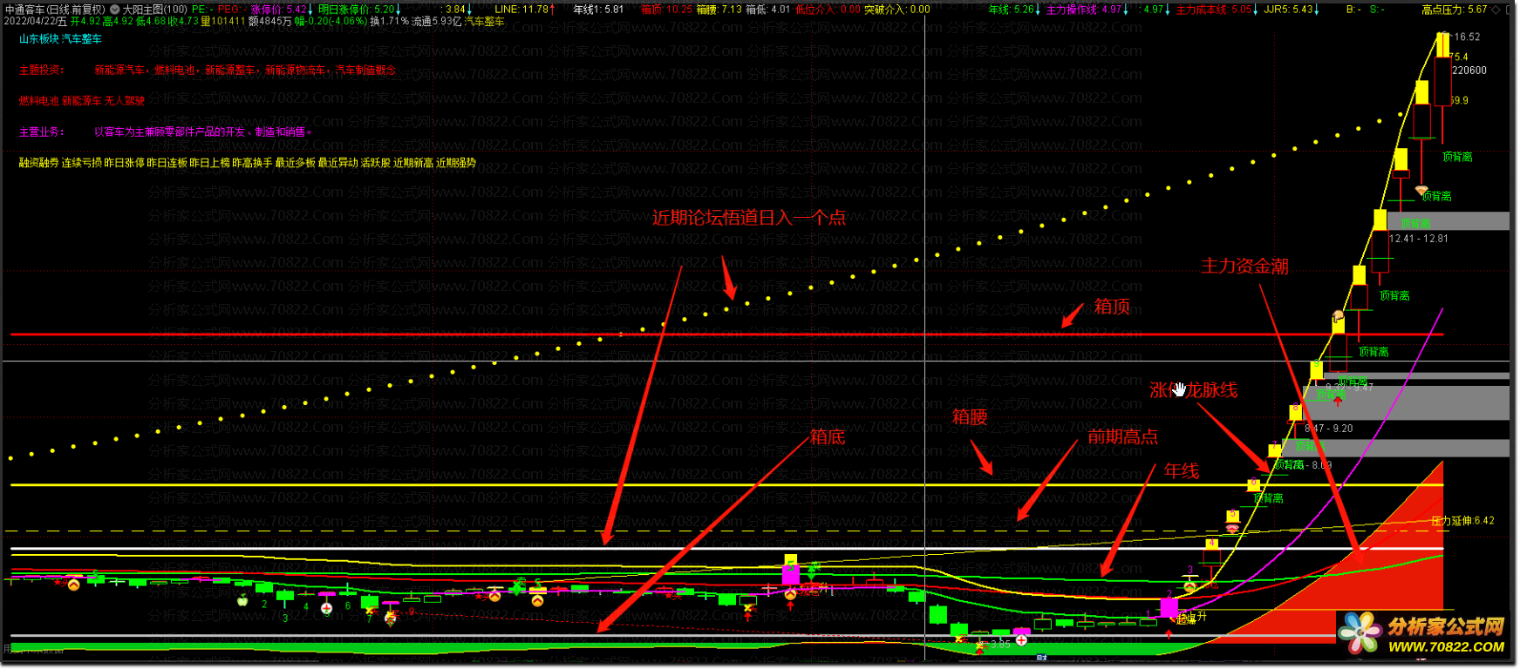Click the 高点压力: 5.67 readout

click(1454, 10)
